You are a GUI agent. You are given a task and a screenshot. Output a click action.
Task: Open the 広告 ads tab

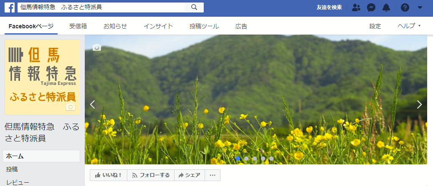241,26
